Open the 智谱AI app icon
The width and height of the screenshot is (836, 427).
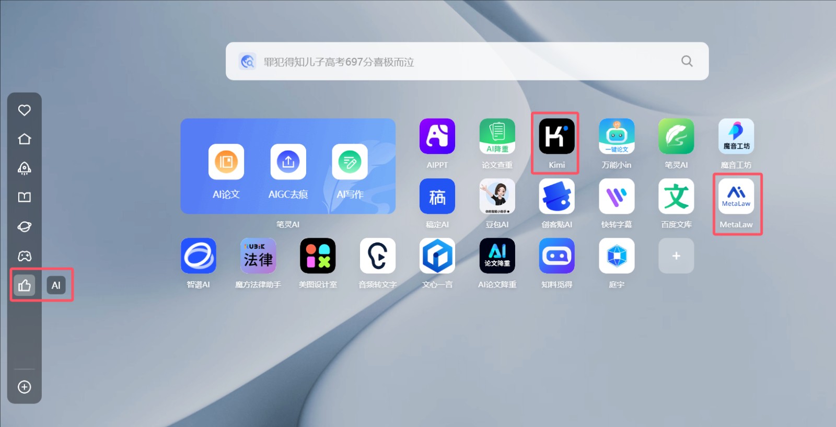click(x=199, y=256)
